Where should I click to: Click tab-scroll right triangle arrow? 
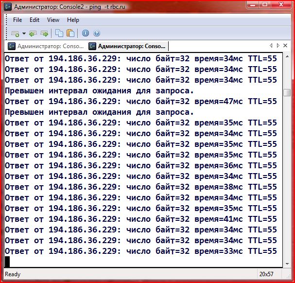point(278,45)
